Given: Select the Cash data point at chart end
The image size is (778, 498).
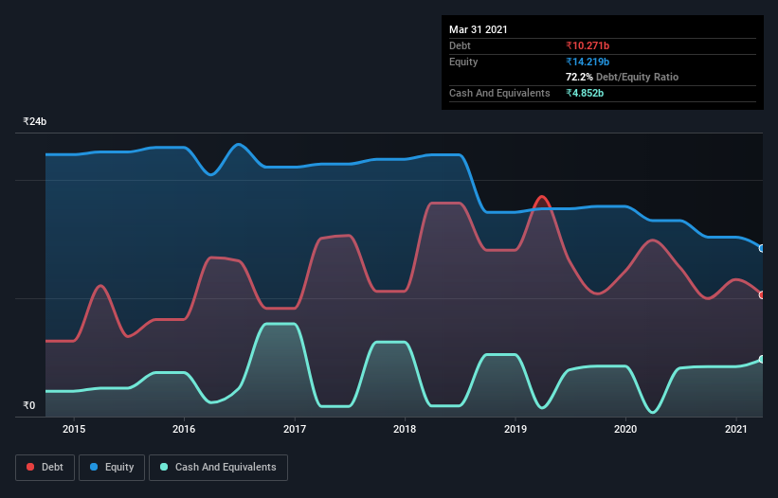Looking at the screenshot, I should 762,359.
